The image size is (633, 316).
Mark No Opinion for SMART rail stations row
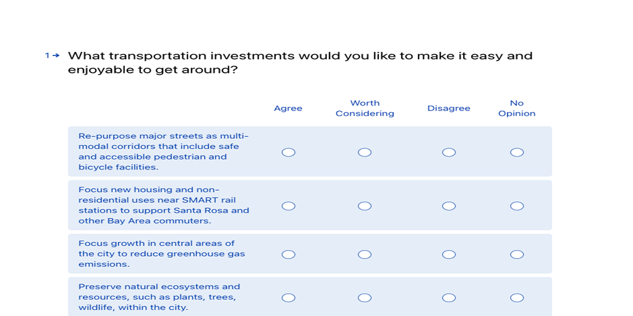(517, 206)
